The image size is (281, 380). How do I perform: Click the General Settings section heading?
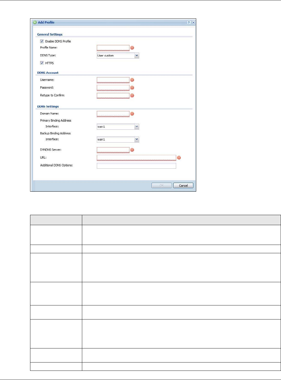[50, 34]
